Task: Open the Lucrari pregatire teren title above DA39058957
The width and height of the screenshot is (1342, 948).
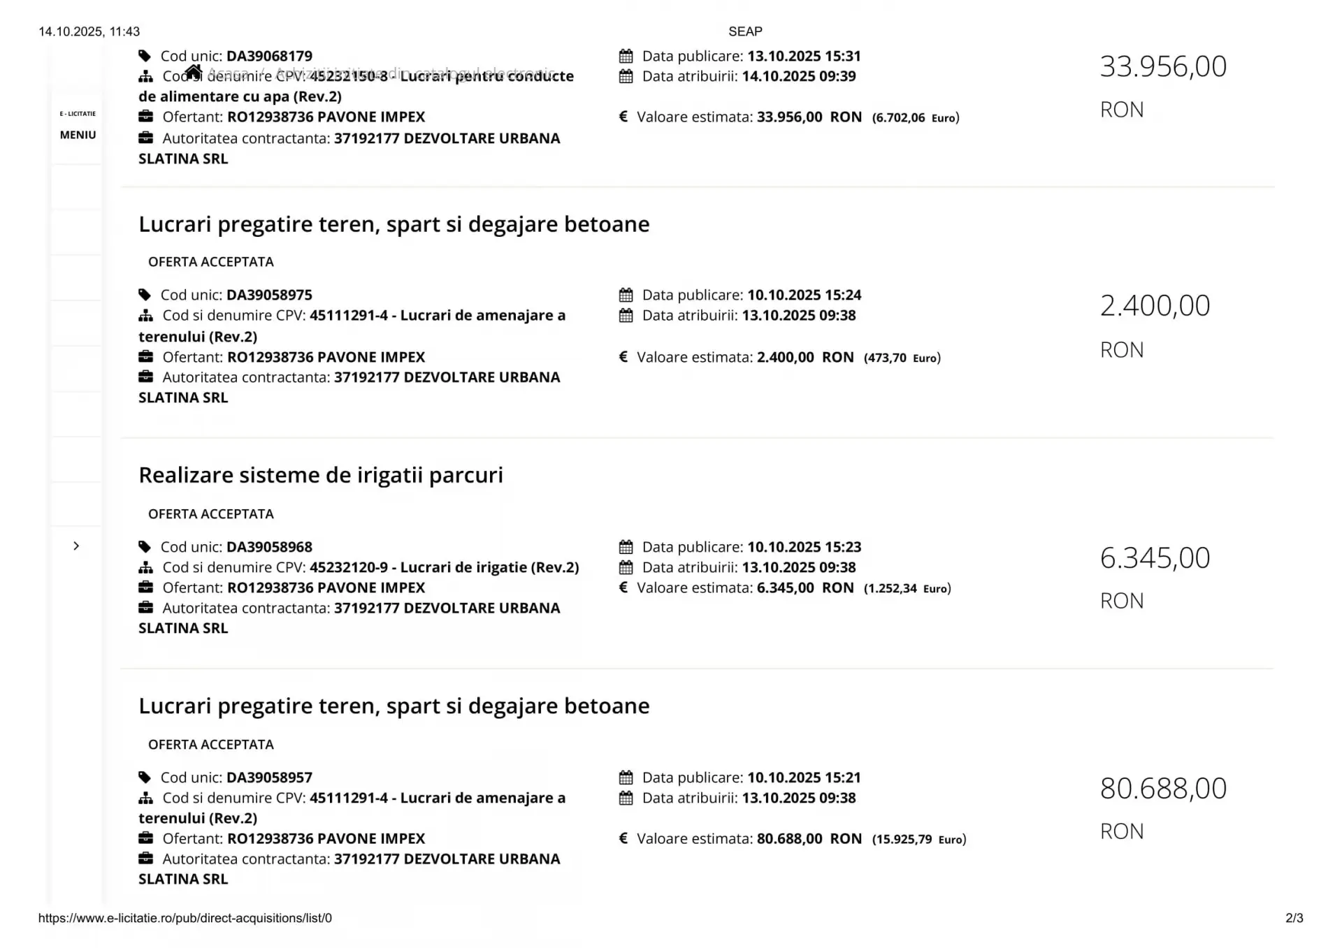Action: (394, 706)
